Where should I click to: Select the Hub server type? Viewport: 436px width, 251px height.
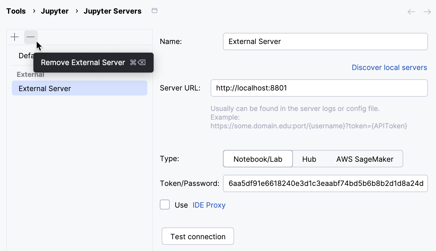[309, 159]
